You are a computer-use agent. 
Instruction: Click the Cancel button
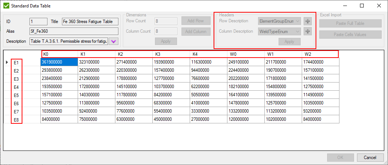coord(370,157)
